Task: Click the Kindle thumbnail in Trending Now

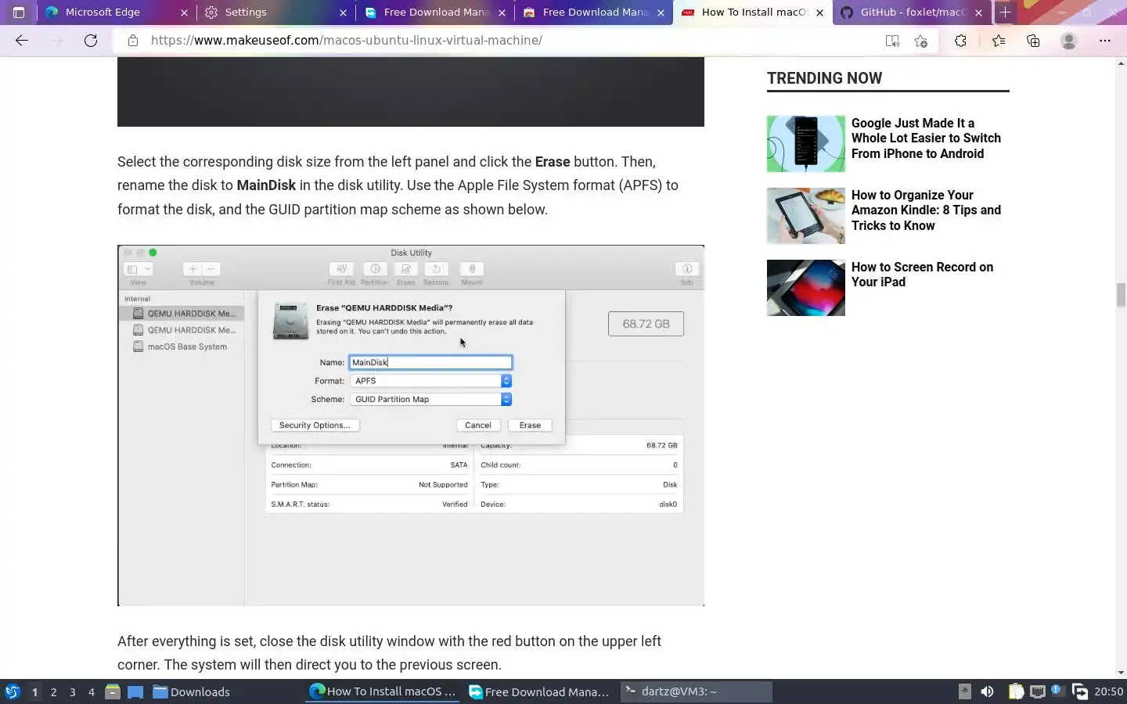Action: (x=806, y=216)
